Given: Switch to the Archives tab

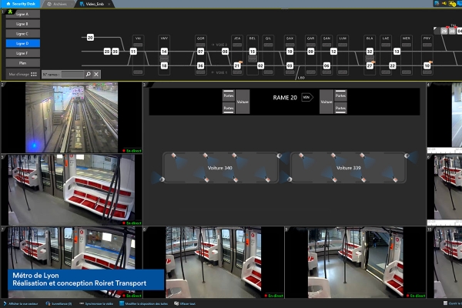Looking at the screenshot, I should point(57,4).
